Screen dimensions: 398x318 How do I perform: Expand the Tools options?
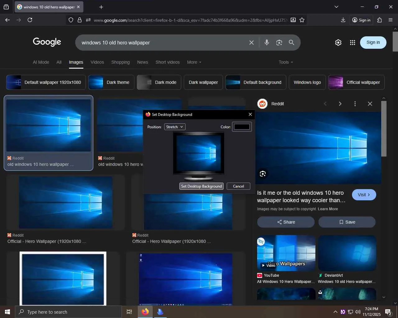[x=286, y=62]
